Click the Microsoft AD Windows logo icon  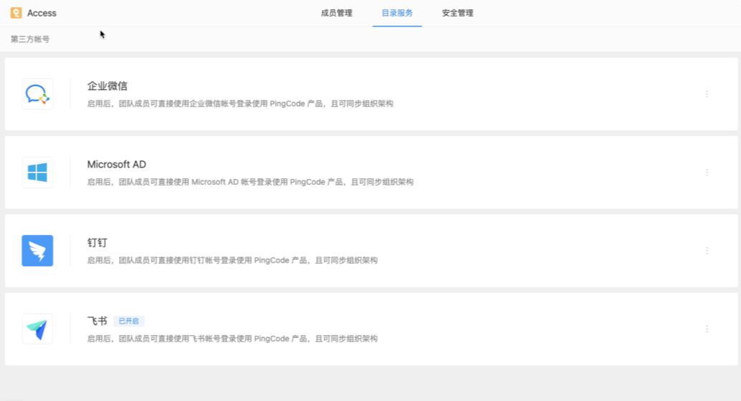pos(37,173)
